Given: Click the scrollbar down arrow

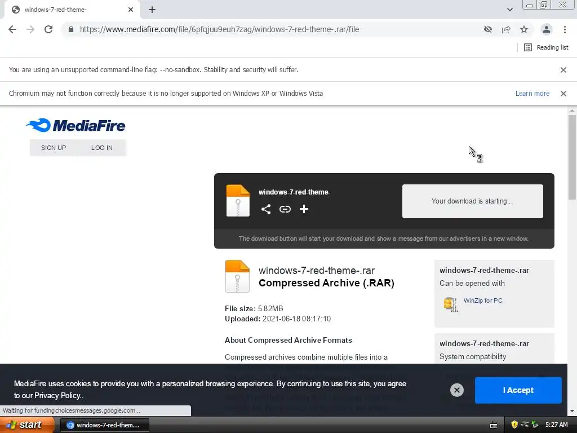Looking at the screenshot, I should (x=572, y=411).
